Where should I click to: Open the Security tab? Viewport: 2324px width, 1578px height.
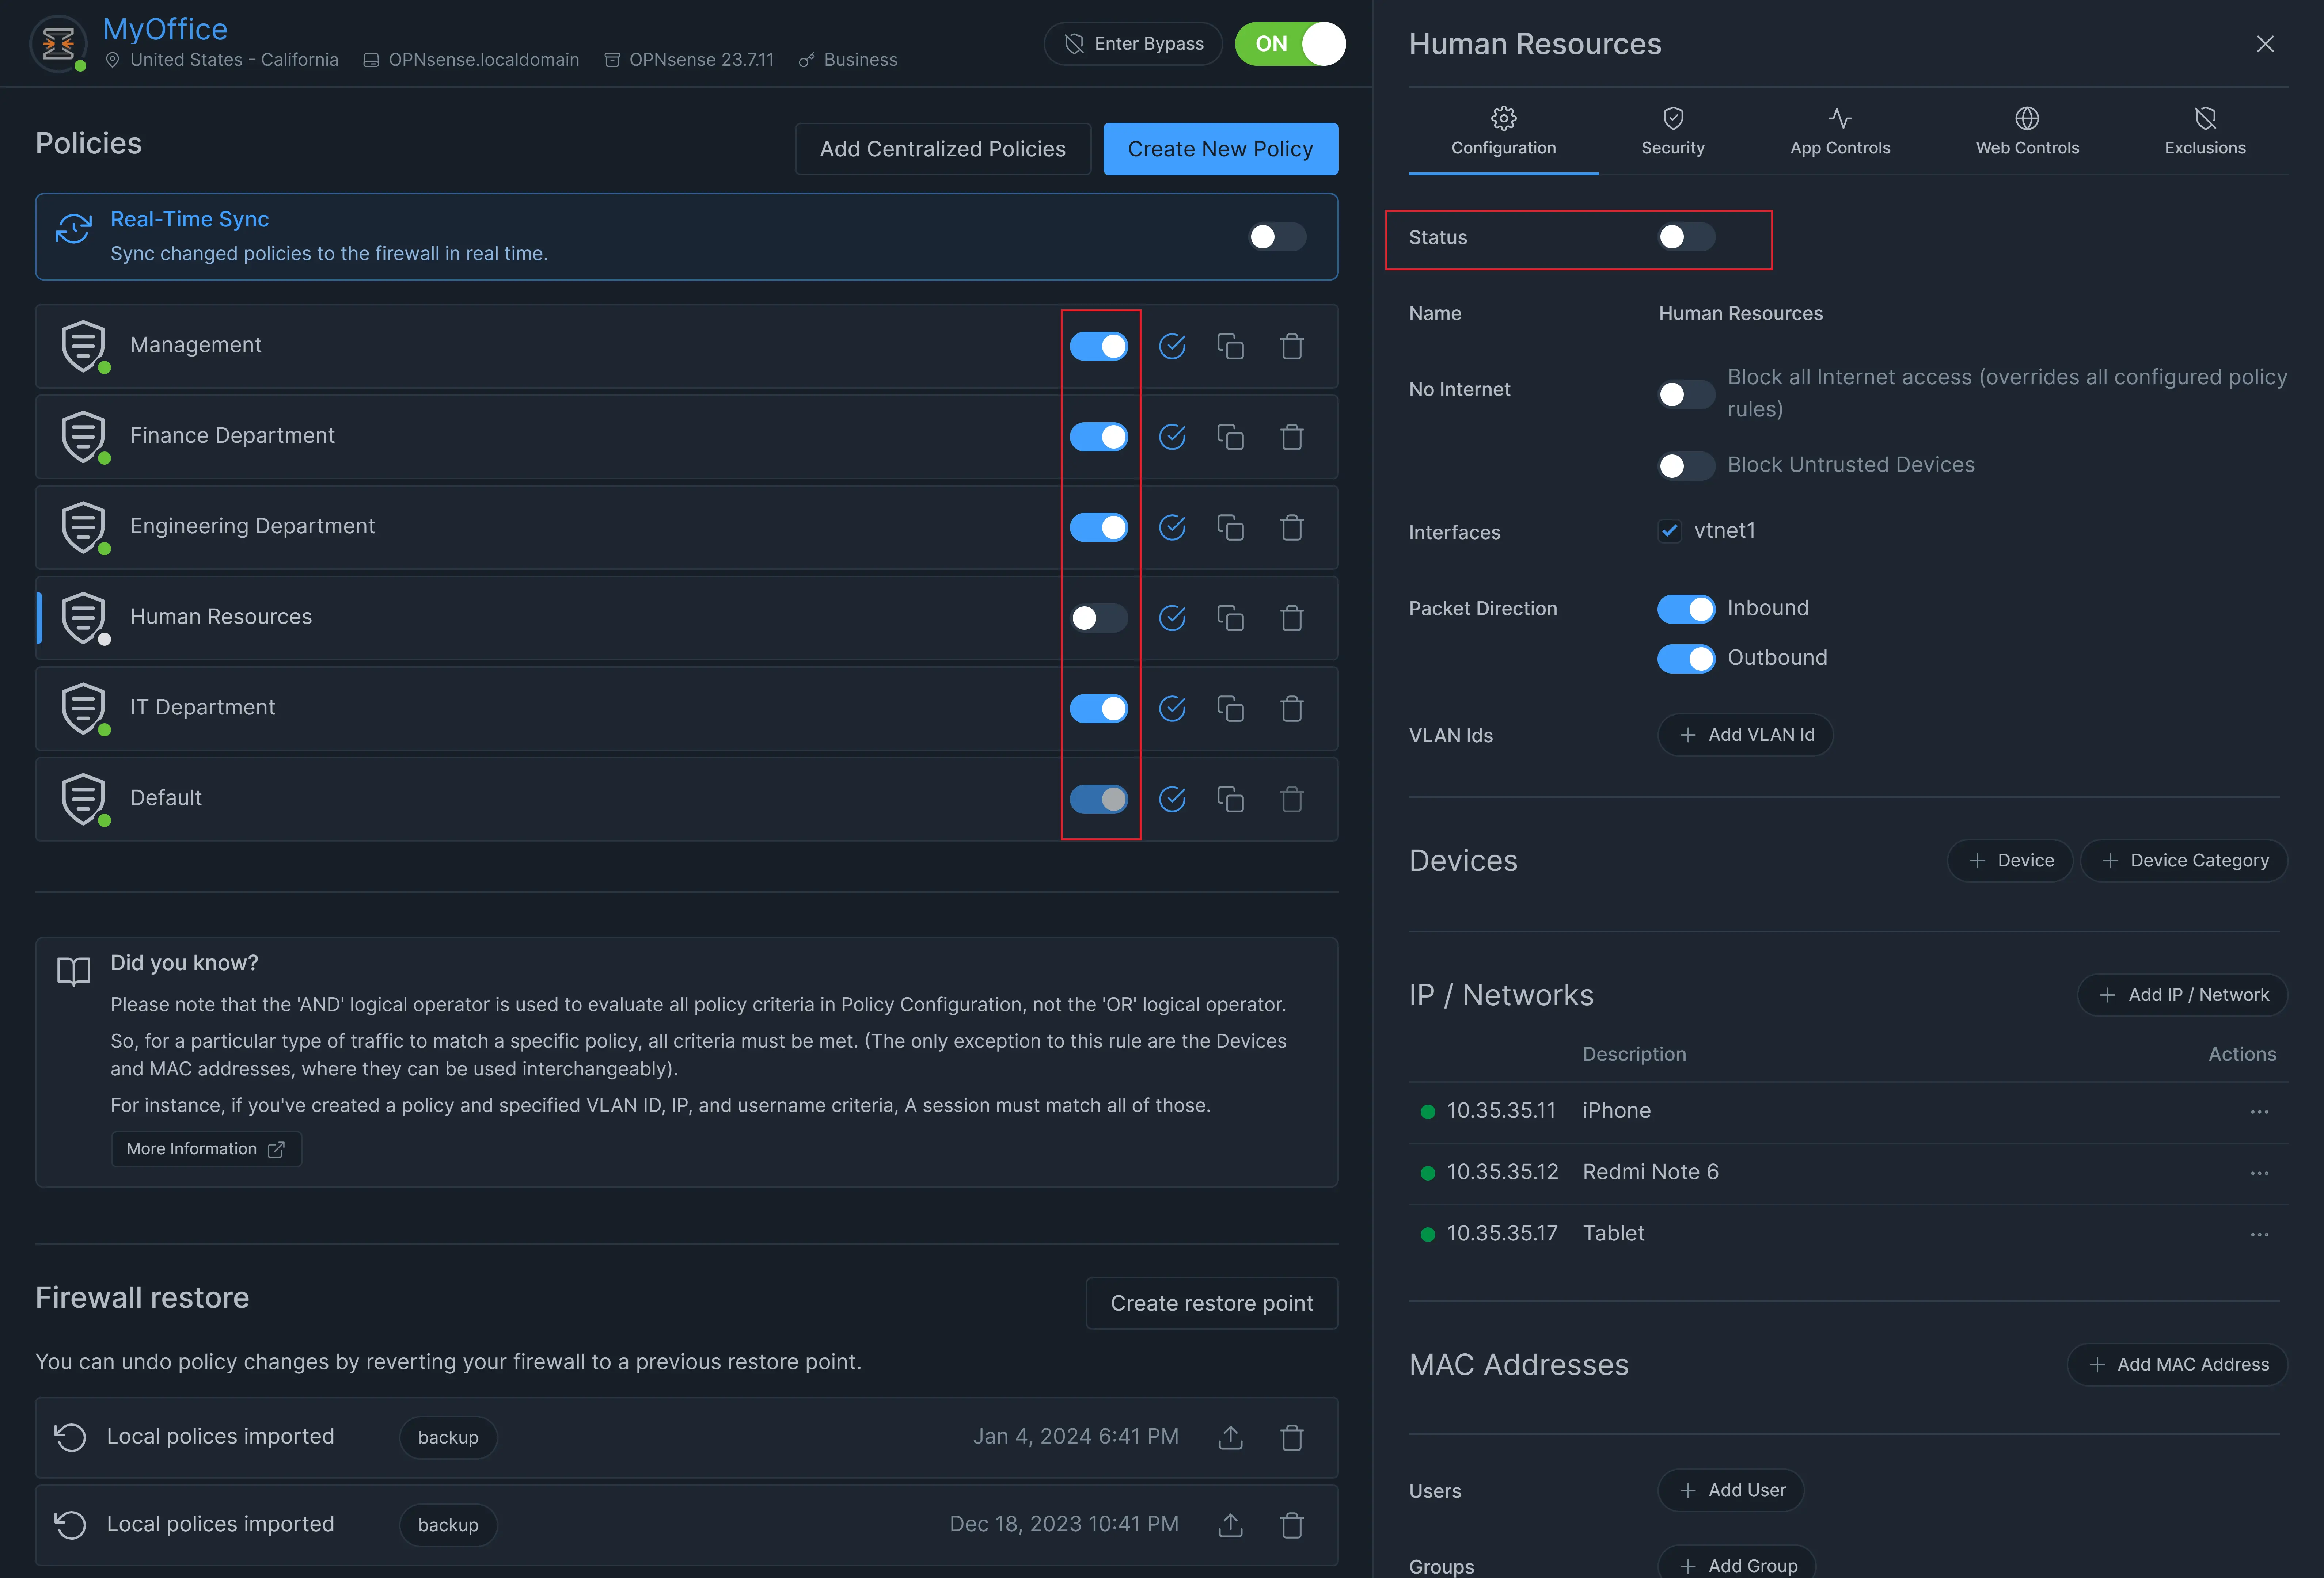1673,132
